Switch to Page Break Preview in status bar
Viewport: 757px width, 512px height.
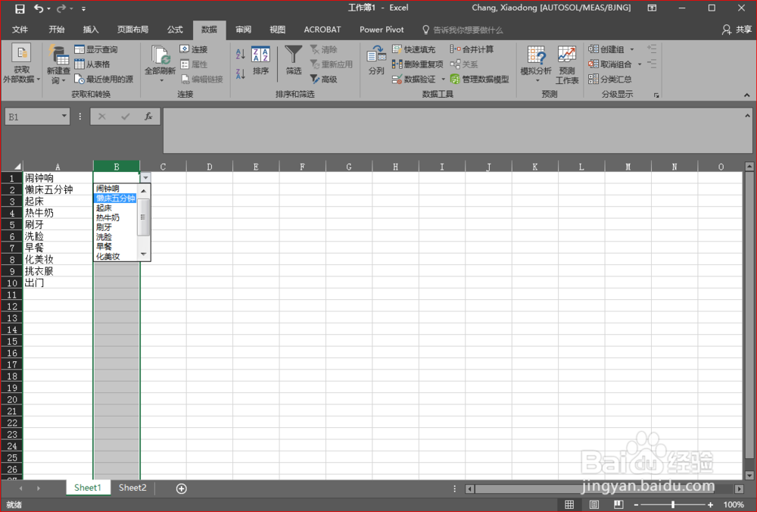click(x=618, y=504)
